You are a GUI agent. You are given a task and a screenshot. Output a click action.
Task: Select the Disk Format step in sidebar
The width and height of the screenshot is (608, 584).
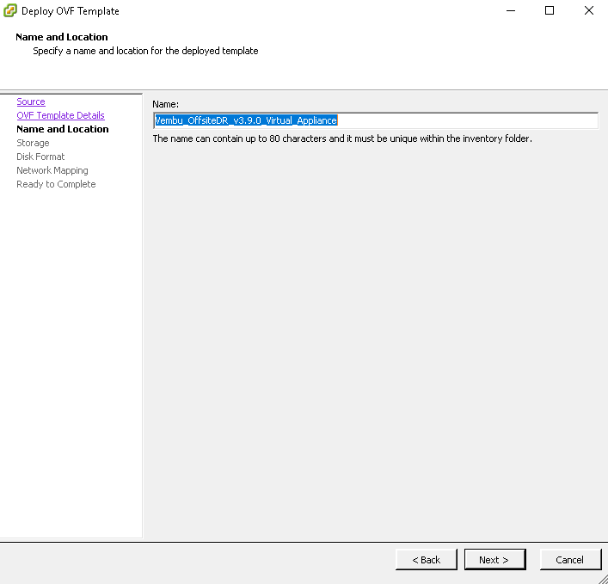40,157
